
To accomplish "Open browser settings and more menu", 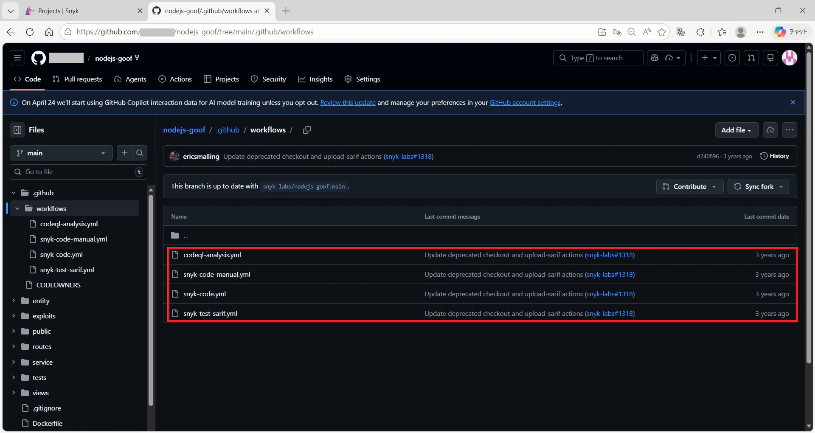I will pos(760,32).
